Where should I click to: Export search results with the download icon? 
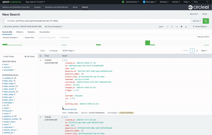point(186,27)
